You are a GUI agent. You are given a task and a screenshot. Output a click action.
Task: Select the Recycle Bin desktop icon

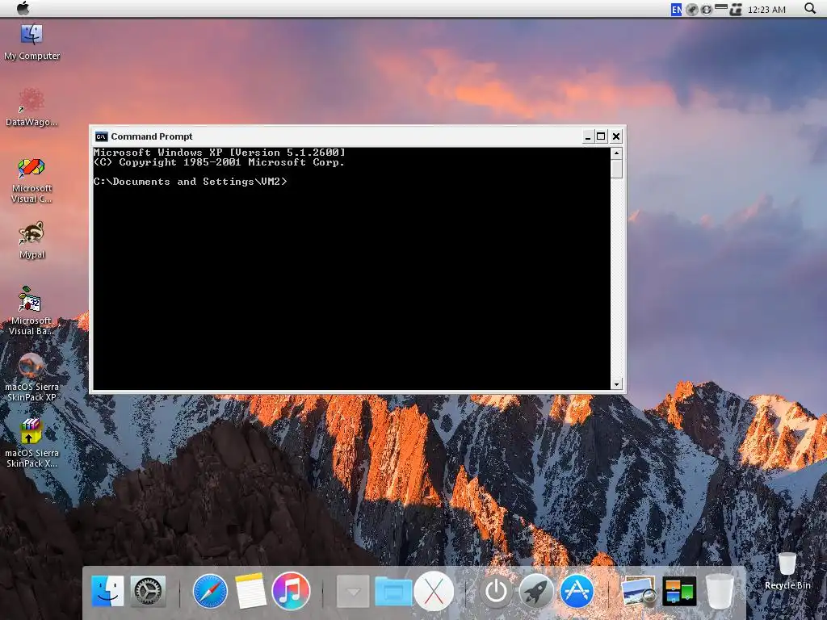point(787,571)
